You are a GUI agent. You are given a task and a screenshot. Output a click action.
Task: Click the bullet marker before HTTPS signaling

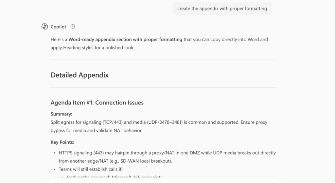[54, 153]
